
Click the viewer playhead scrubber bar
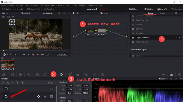coord(36,51)
